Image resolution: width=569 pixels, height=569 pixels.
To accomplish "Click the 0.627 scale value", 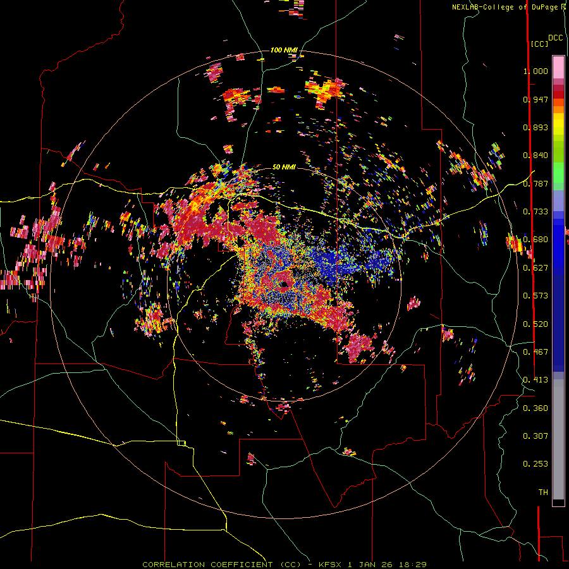I will 535,268.
